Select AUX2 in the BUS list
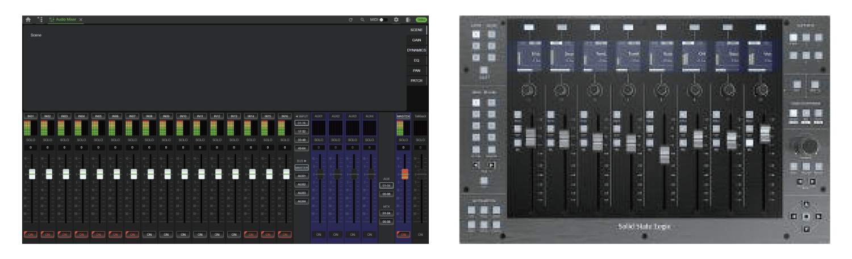 302,184
